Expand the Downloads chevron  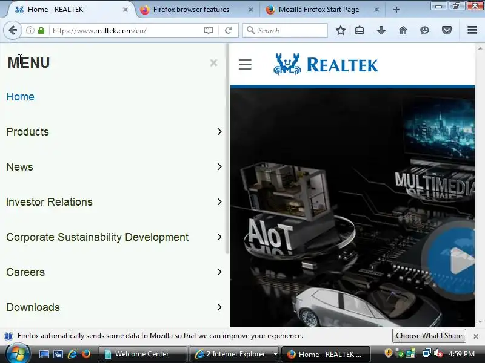[x=219, y=307]
